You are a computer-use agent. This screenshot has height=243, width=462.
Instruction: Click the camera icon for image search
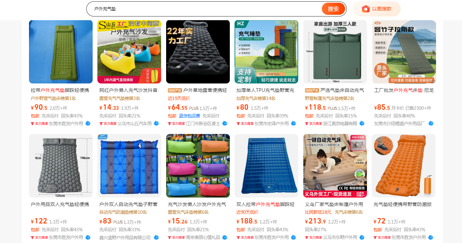pos(366,9)
